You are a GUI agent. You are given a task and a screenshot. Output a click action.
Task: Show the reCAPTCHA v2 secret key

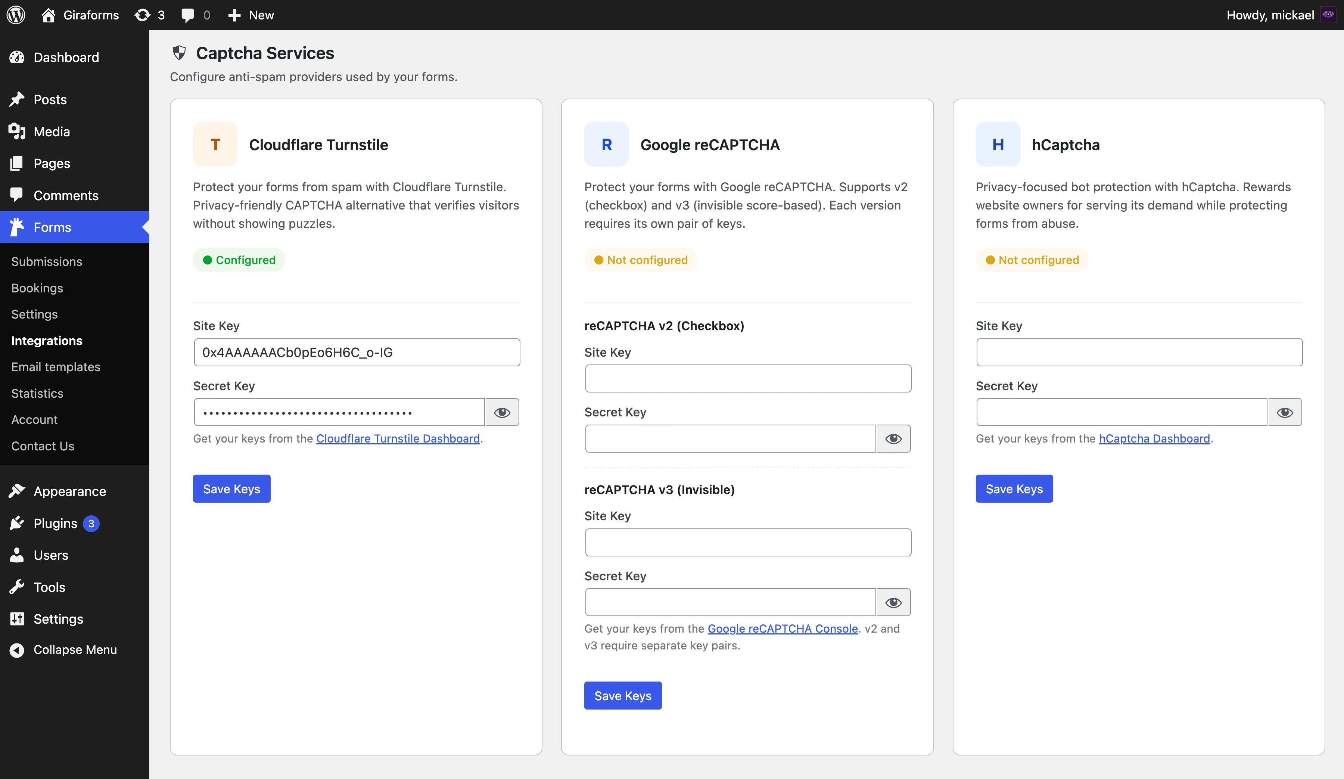tap(895, 438)
